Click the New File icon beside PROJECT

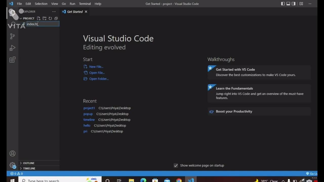pyautogui.click(x=38, y=18)
